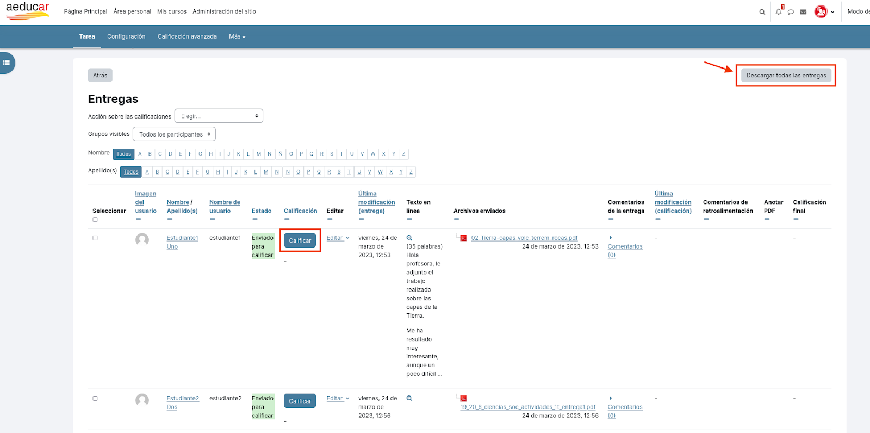Open the search magnifier in top bar

tap(762, 12)
